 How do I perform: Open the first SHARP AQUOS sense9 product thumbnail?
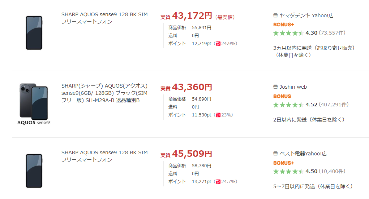[34, 33]
